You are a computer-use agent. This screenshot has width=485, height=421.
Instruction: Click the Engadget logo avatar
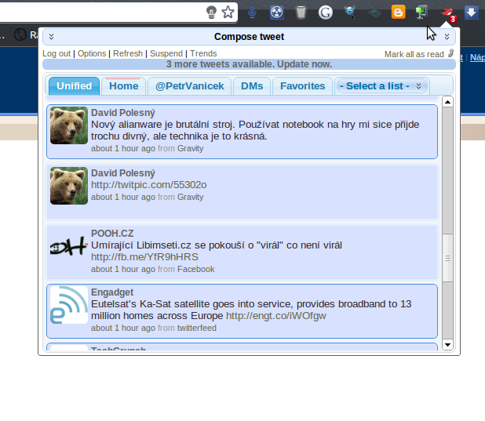(x=69, y=305)
